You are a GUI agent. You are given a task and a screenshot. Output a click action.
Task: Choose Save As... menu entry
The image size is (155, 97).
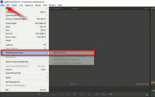click(x=25, y=34)
